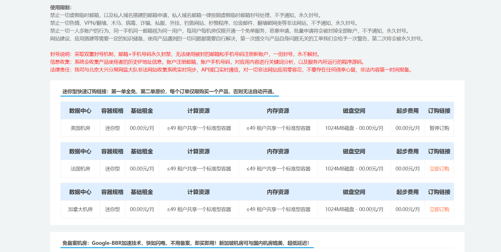Screen dimensions: 501x252
Task: Click the red 信息收集 notice line
Action: pyautogui.click(x=208, y=62)
